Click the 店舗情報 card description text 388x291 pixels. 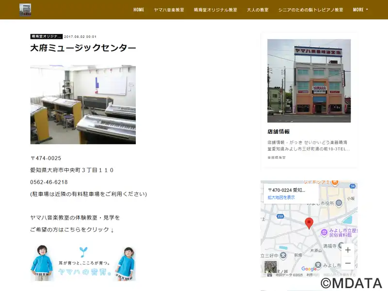coord(308,146)
